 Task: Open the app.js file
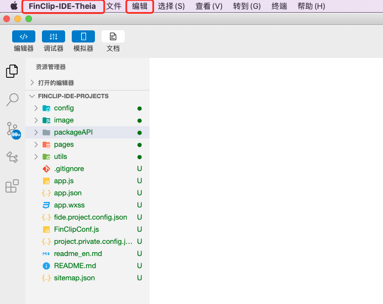64,181
